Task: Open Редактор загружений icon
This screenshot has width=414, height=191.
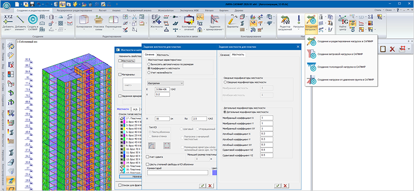Action: pyautogui.click(x=285, y=20)
